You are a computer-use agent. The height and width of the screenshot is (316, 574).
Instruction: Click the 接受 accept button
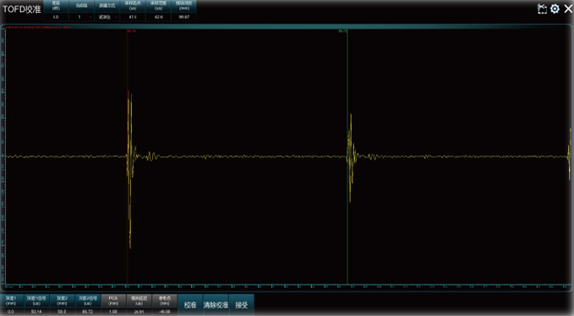242,305
